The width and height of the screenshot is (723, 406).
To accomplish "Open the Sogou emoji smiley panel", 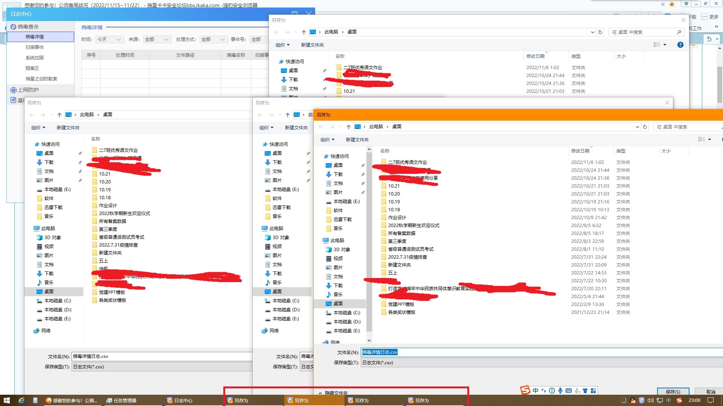I will (552, 391).
